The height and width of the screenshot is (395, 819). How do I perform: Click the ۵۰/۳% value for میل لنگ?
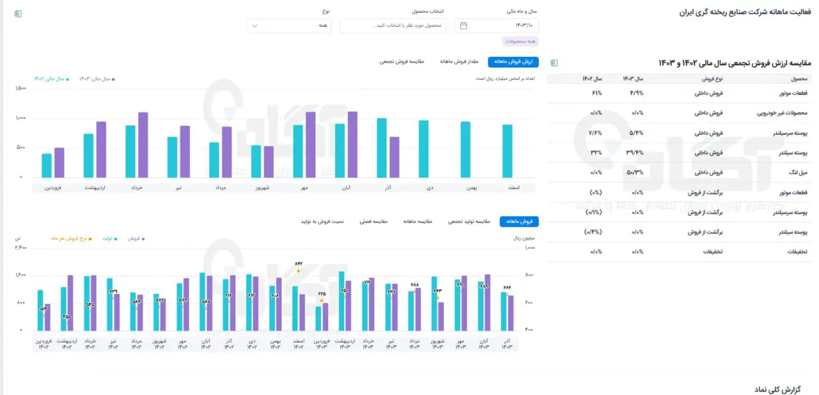(635, 173)
